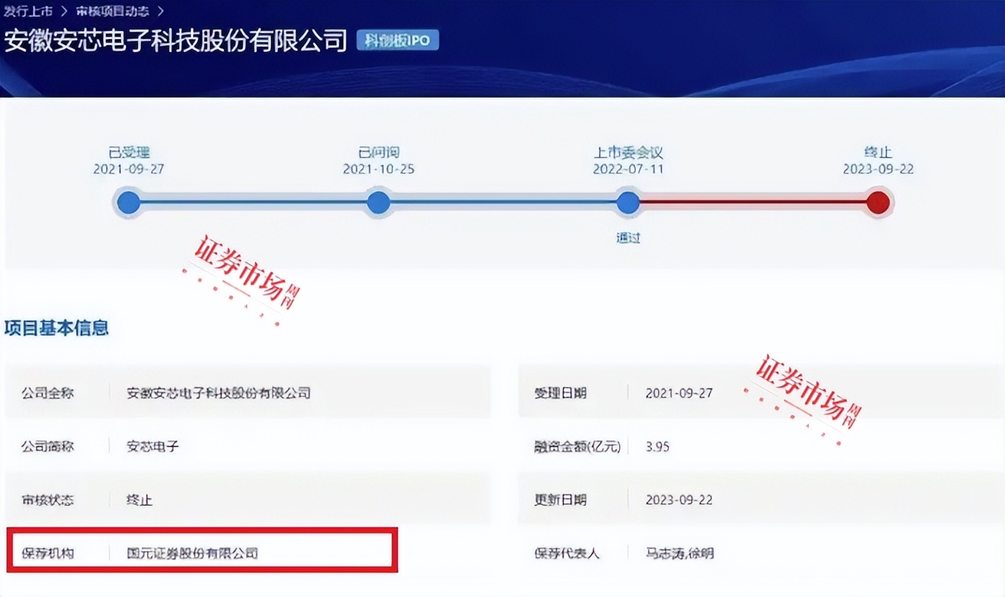Screen dimensions: 1005x597
Task: Select the date 2023-09-22 above timeline
Action: point(878,170)
